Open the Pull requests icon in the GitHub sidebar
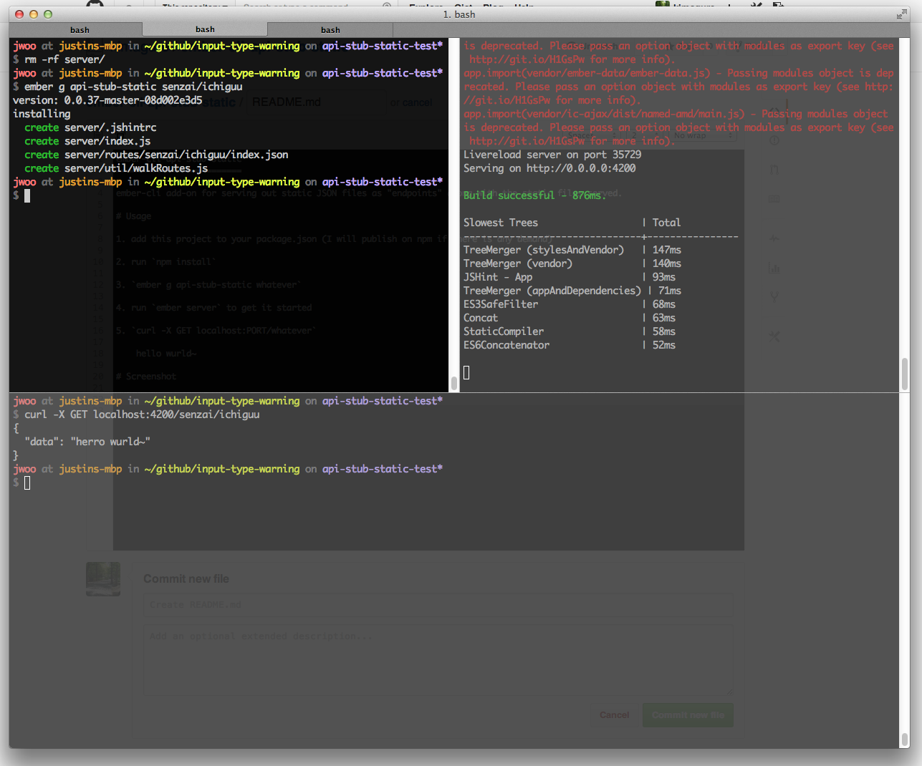 coord(774,170)
